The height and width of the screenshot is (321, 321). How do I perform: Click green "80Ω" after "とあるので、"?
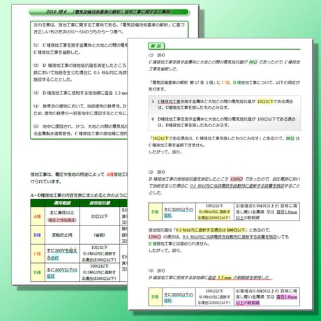(290, 138)
